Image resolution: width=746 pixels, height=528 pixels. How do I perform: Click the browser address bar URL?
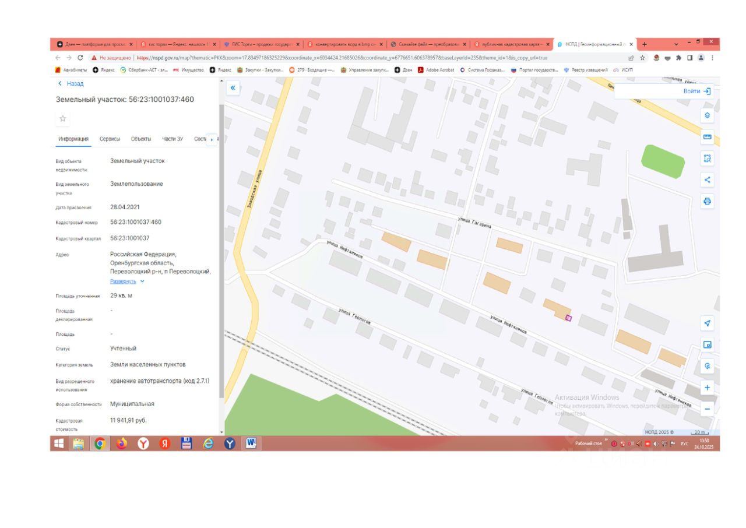(x=342, y=58)
